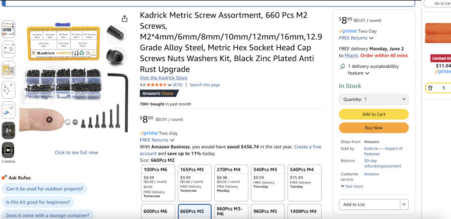Click the Buy Now button
451x219 pixels.
(x=374, y=128)
